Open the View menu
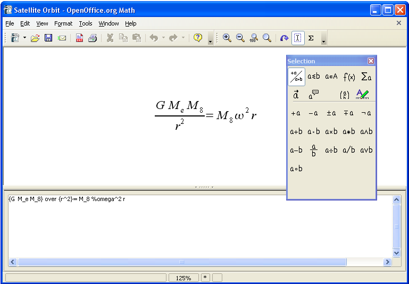This screenshot has height=284, width=409. (x=42, y=23)
